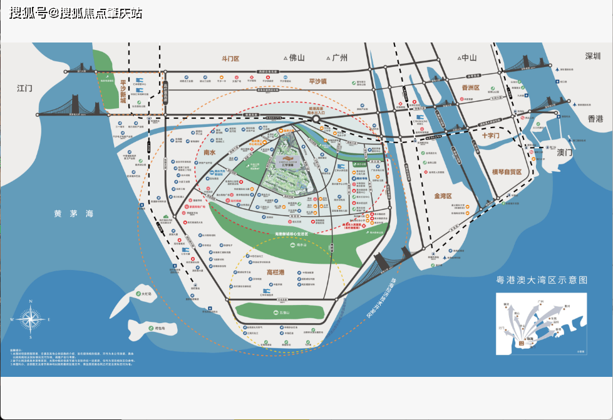This screenshot has height=420, width=613.
Task: Click the 粤港澳大湾区示意图 inset map
Action: [x=537, y=324]
